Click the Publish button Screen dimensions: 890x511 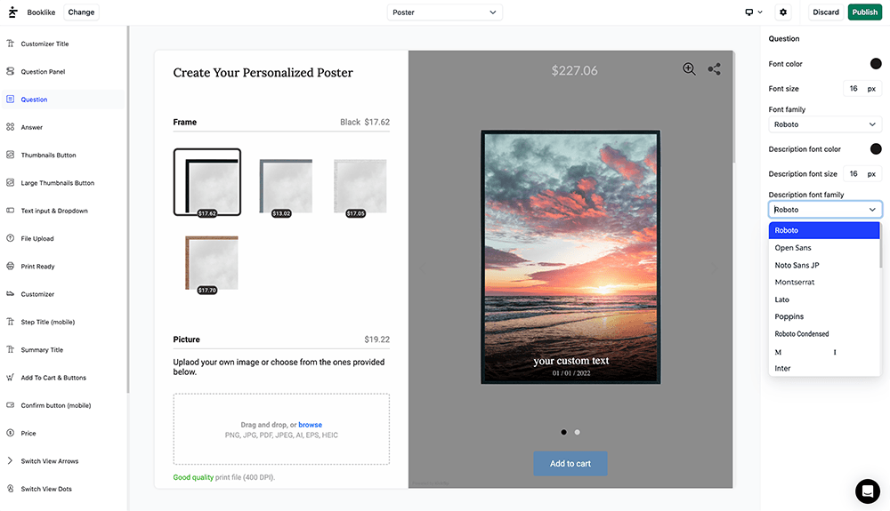[864, 12]
